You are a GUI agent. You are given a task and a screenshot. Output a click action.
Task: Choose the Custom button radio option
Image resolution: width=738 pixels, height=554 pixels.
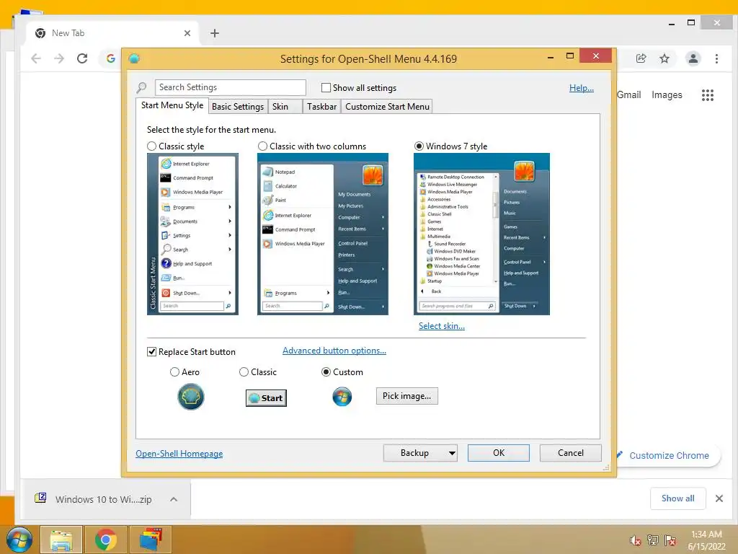pos(326,372)
